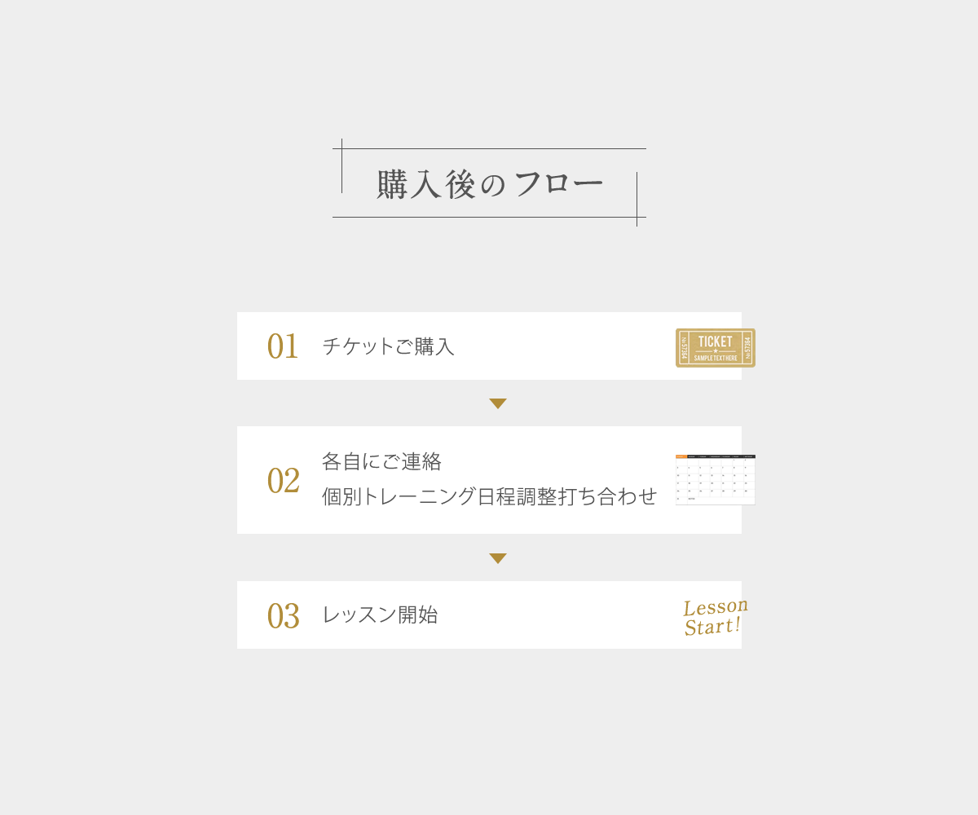Click the gold arrow below step 02
The image size is (978, 815).
(x=498, y=558)
